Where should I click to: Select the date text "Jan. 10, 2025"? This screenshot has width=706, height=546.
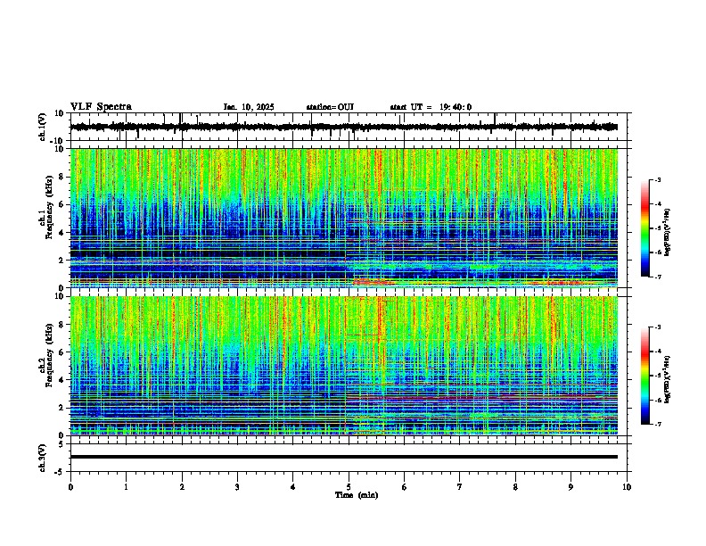pos(249,107)
